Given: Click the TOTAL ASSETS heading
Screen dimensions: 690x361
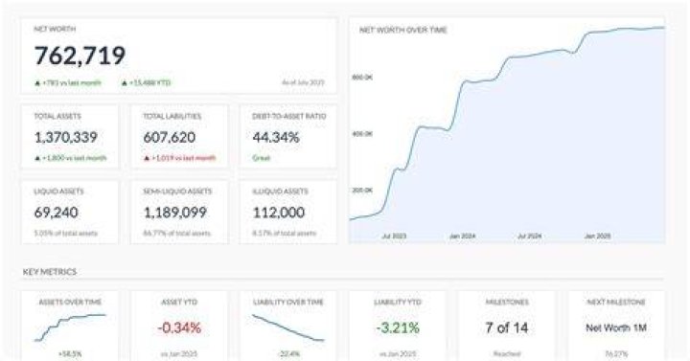Looking at the screenshot, I should point(57,116).
